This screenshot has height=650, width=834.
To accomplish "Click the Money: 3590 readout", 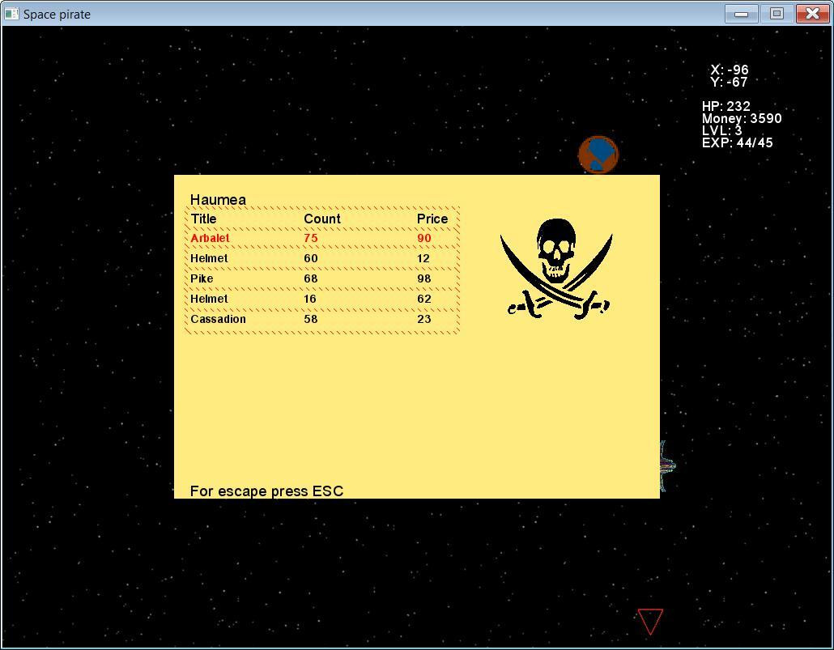I will click(742, 118).
